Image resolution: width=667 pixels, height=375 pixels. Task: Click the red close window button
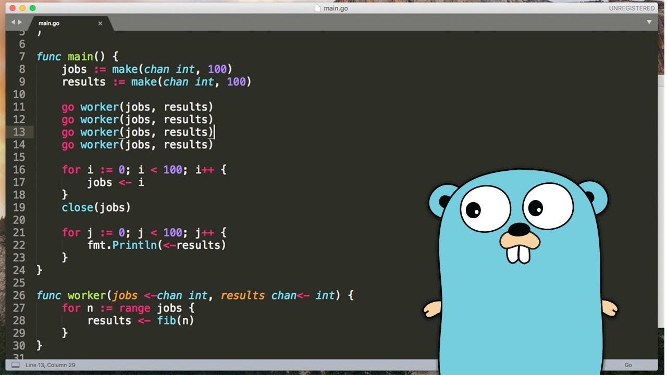[x=13, y=8]
